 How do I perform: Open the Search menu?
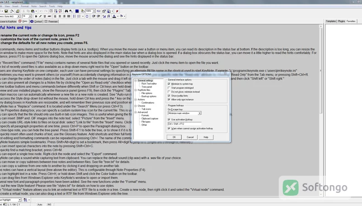tap(43, 6)
